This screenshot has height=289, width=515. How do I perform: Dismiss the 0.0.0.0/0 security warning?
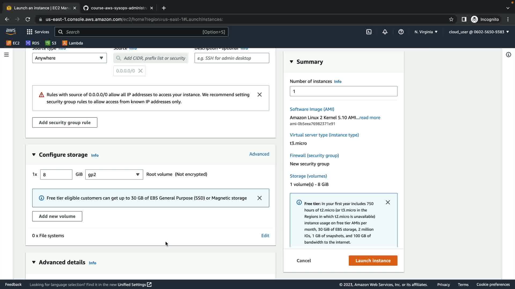click(259, 95)
